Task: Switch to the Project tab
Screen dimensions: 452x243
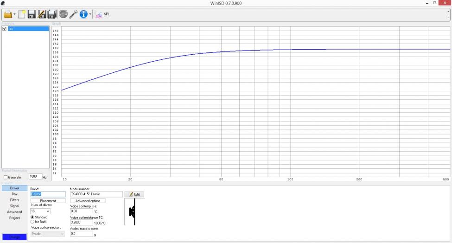Action: click(14, 218)
